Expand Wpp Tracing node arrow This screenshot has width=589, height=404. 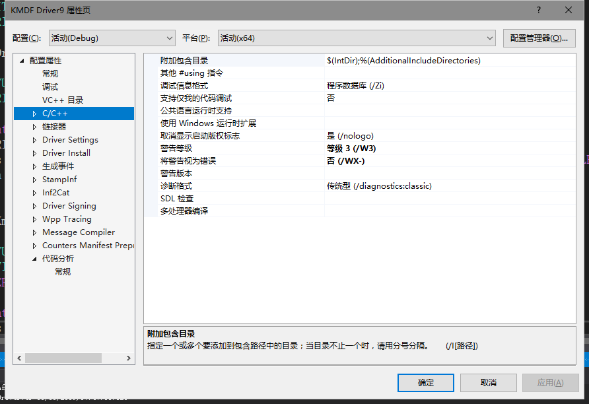[34, 219]
